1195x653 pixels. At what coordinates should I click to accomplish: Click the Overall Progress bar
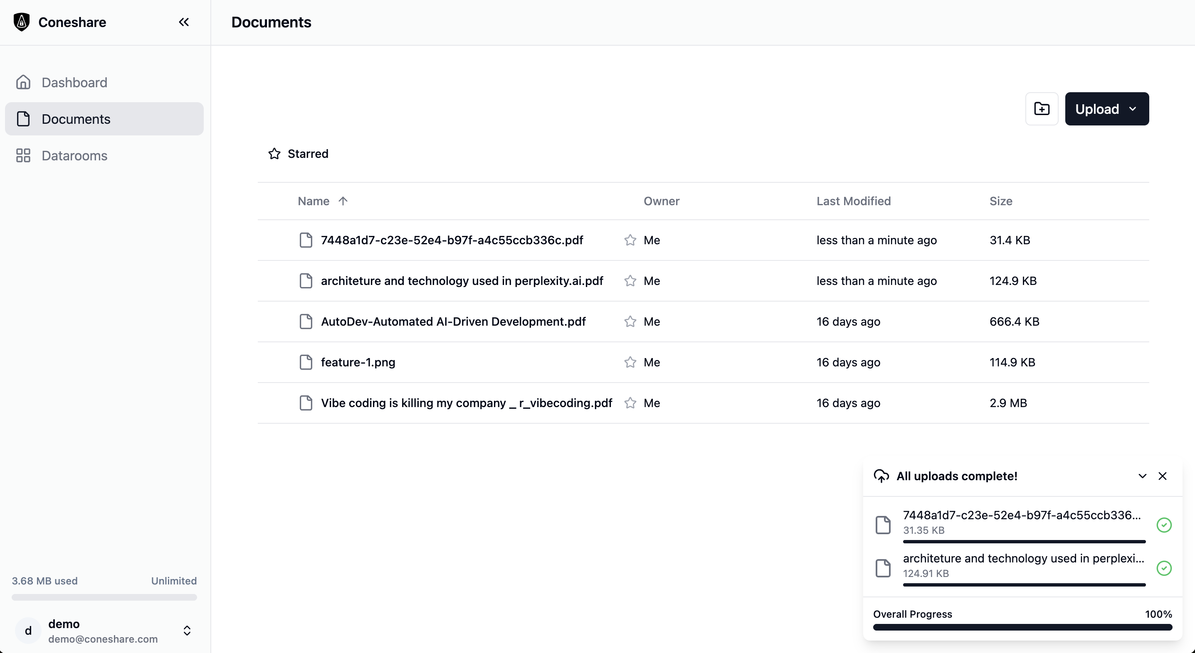coord(1022,627)
